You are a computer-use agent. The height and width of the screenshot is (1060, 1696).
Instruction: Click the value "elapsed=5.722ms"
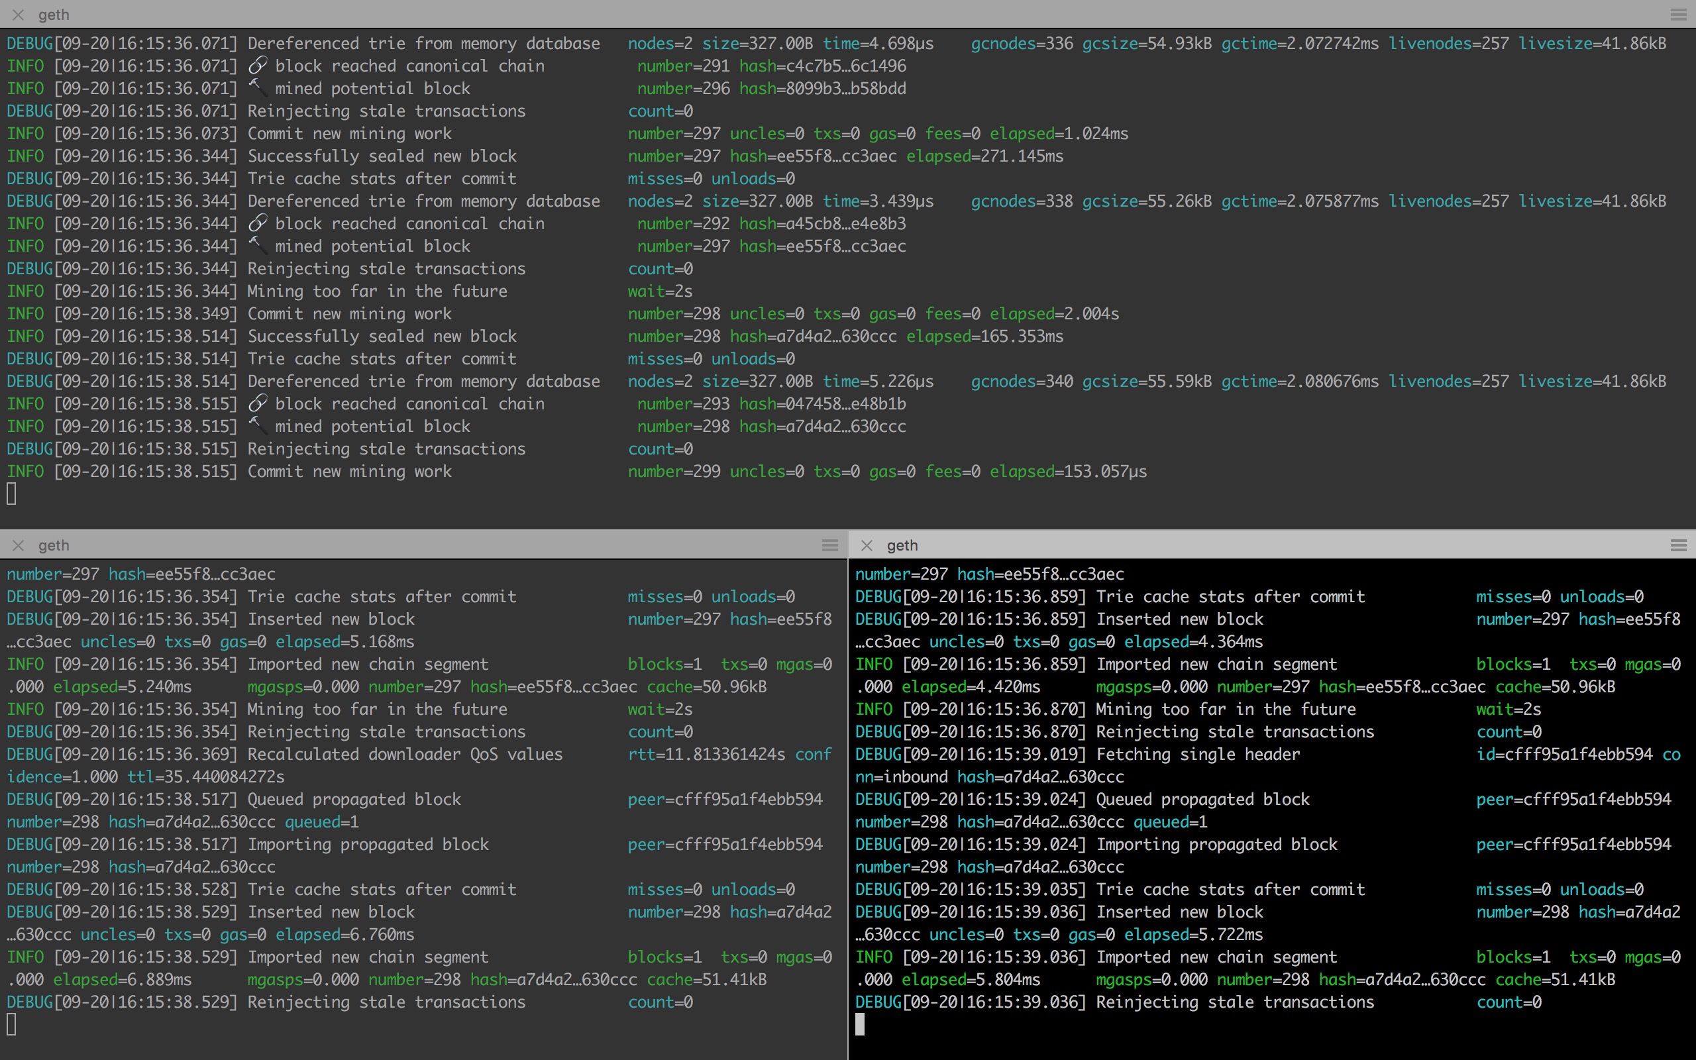[1194, 935]
